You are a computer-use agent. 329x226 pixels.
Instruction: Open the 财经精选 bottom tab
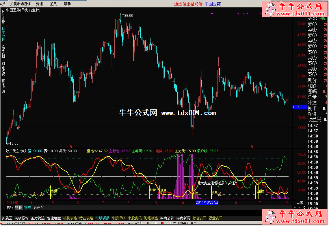151,218
